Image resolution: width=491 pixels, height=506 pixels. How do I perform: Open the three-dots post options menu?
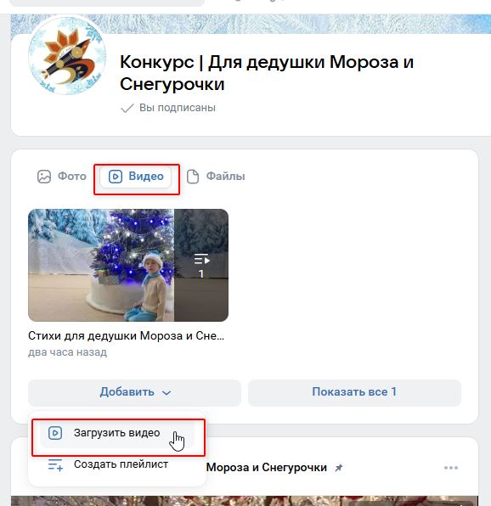point(450,468)
